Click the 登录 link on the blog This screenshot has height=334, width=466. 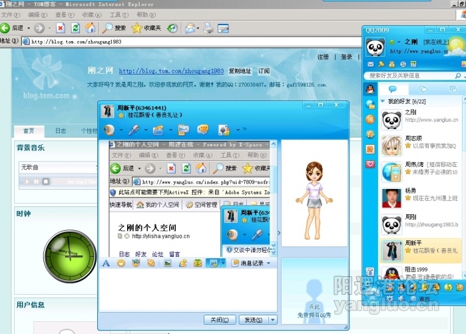click(346, 57)
